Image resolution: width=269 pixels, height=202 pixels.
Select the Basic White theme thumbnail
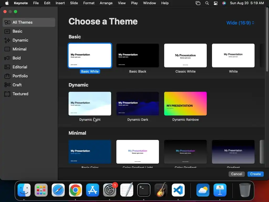(90, 55)
